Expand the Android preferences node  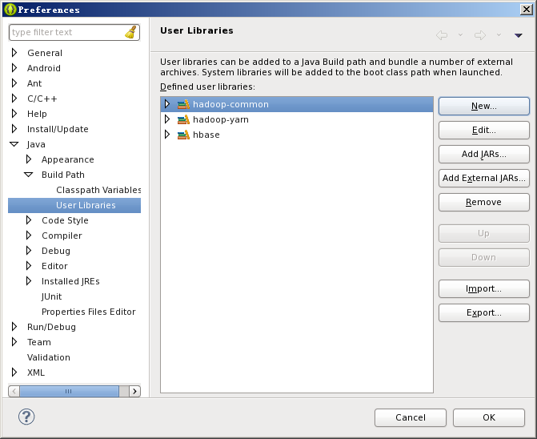click(14, 68)
